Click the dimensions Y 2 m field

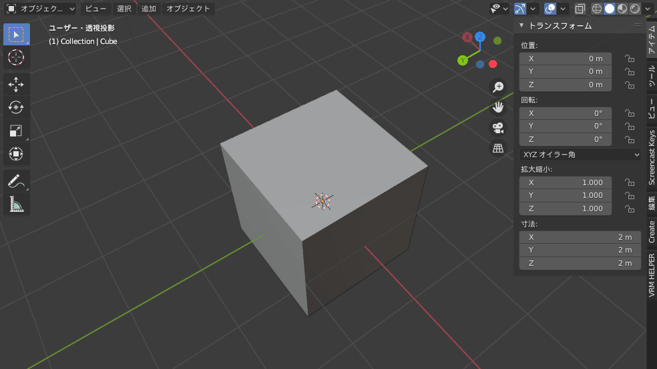[x=580, y=250]
